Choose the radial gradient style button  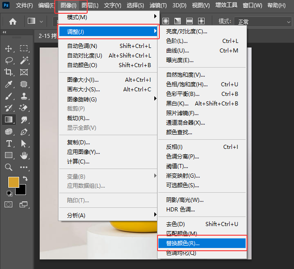[x=166, y=21]
